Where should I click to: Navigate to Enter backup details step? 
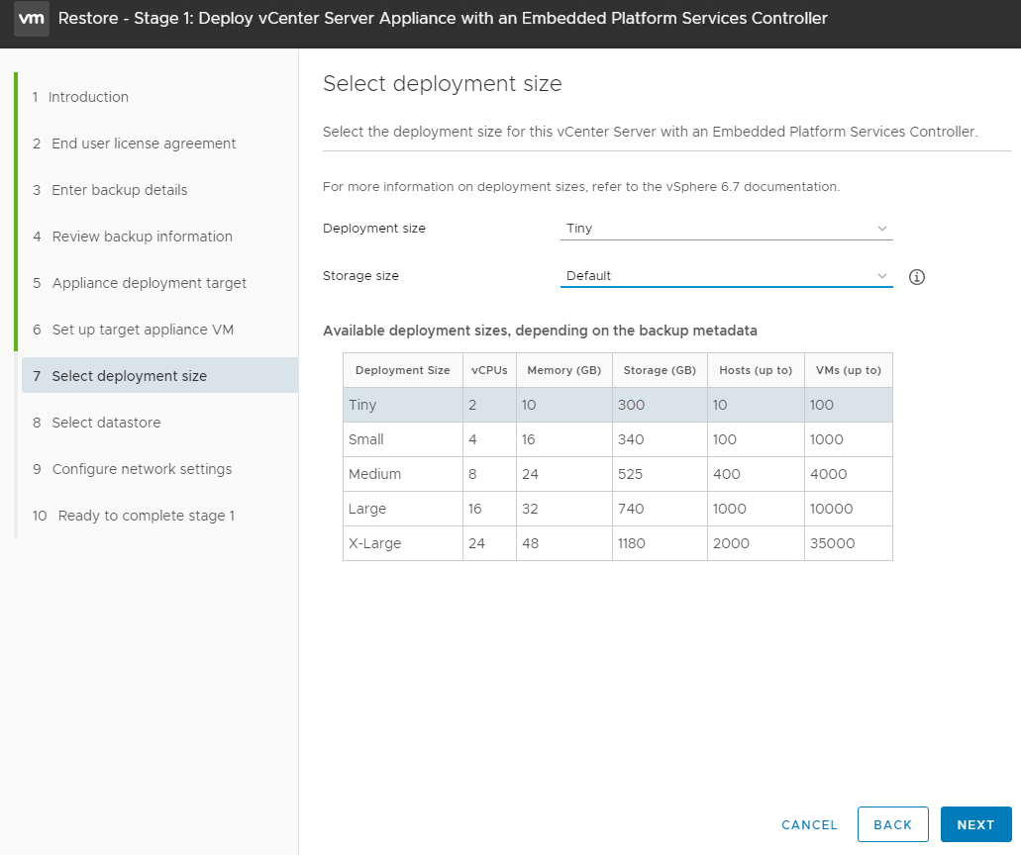[119, 190]
